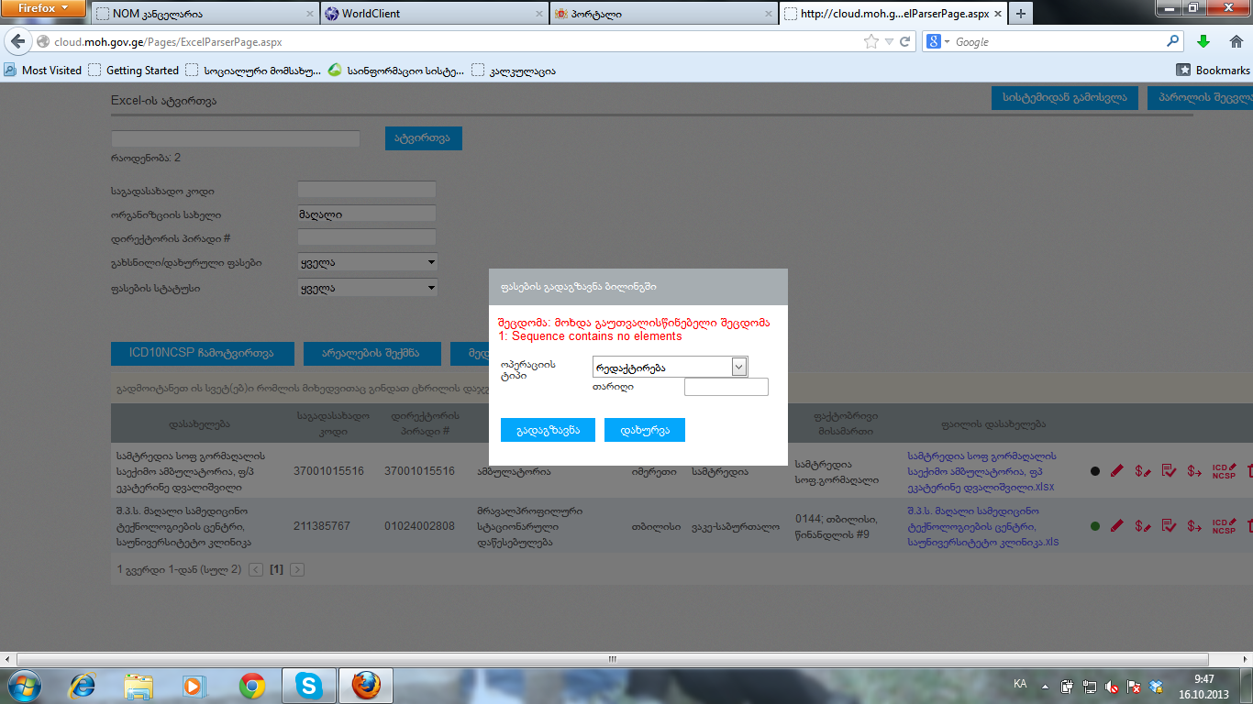This screenshot has width=1253, height=704.
Task: Click the თარიღი date input field
Action: (x=726, y=387)
